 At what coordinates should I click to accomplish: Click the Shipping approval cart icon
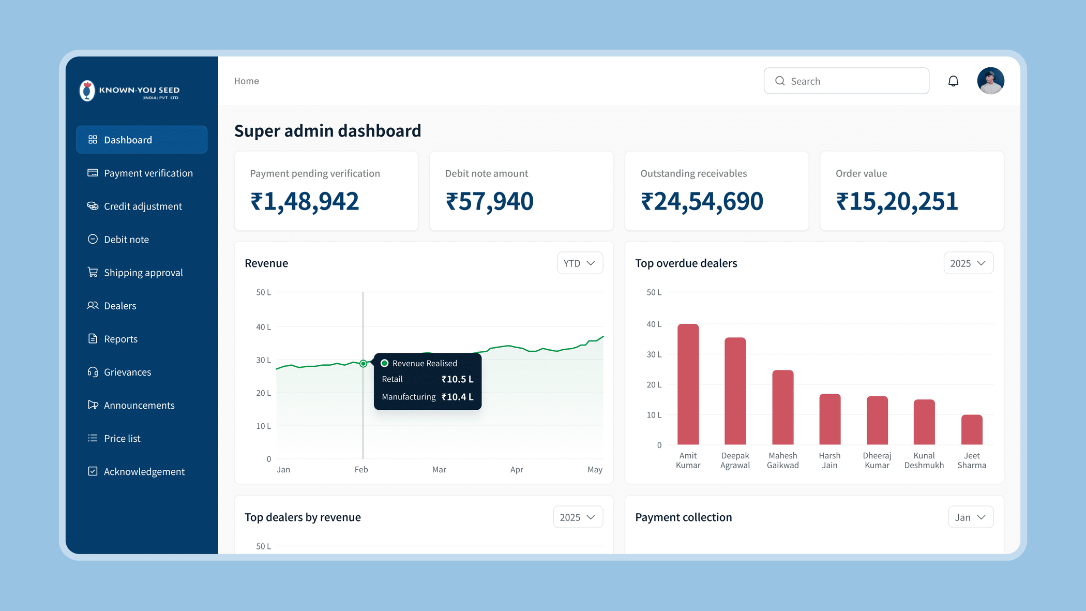(x=93, y=272)
